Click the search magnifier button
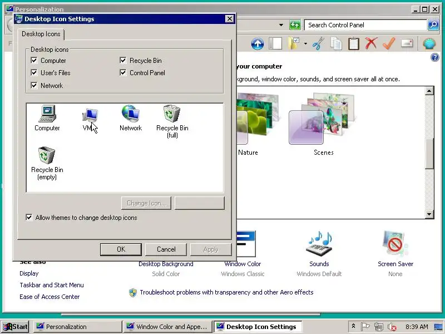Image resolution: width=445 pixels, height=334 pixels. click(433, 25)
